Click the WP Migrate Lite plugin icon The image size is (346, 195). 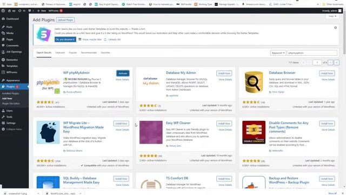click(x=48, y=132)
